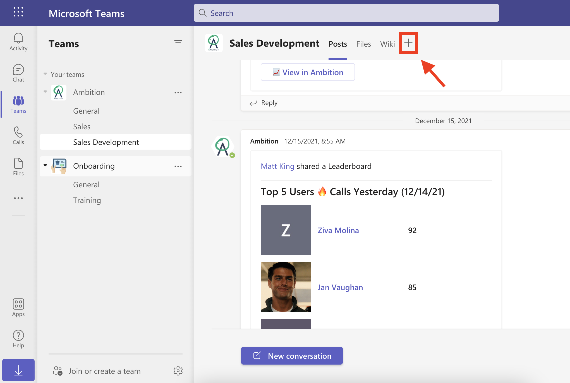The height and width of the screenshot is (383, 570).
Task: Switch to Wiki tab
Action: (387, 44)
